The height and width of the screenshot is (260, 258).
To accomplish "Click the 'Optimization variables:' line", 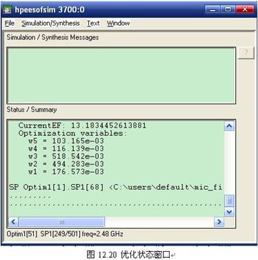I will click(72, 133).
